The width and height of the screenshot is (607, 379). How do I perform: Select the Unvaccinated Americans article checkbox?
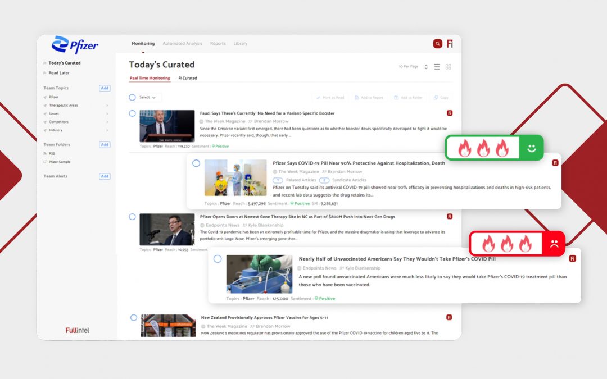pyautogui.click(x=218, y=259)
